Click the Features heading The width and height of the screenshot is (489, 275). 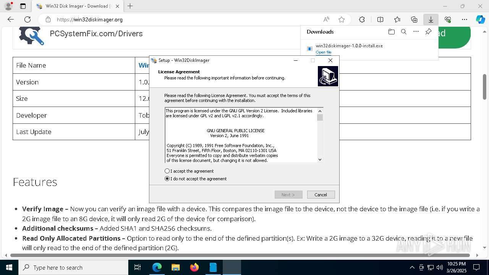coord(35,182)
